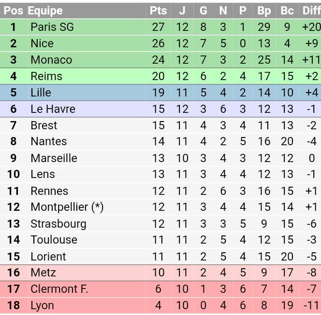Image resolution: width=321 pixels, height=315 pixels.
Task: Select Marseille in the table
Action: click(54, 158)
